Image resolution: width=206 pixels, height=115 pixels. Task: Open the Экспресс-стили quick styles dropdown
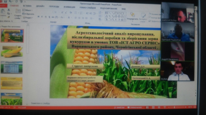pos(143,18)
